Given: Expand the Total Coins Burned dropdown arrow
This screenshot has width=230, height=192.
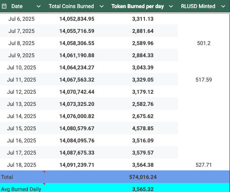Looking at the screenshot, I should point(102,6).
